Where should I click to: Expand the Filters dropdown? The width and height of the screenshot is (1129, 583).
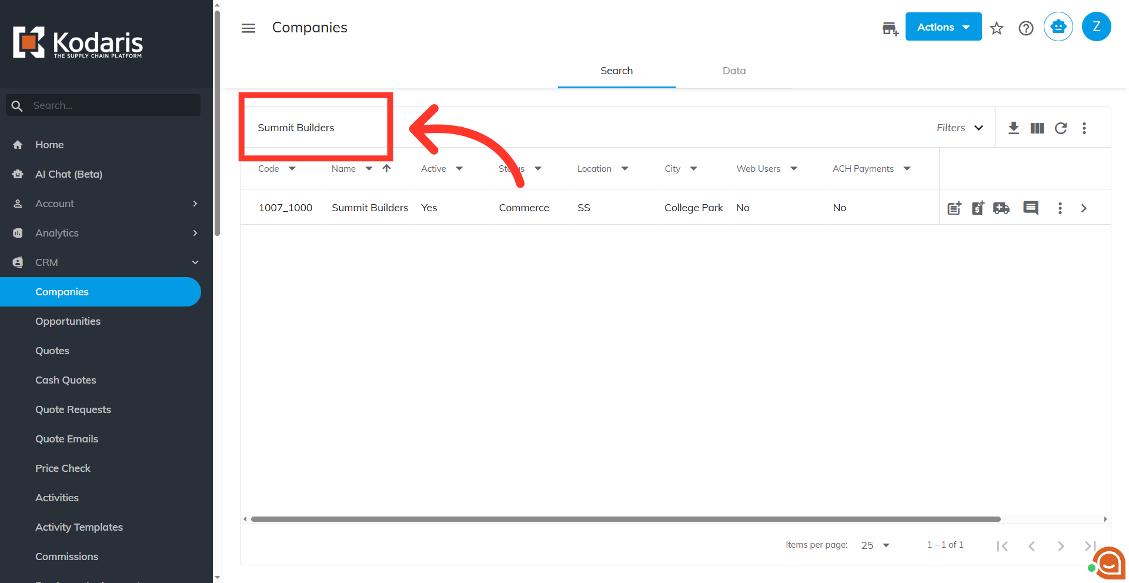tap(960, 128)
